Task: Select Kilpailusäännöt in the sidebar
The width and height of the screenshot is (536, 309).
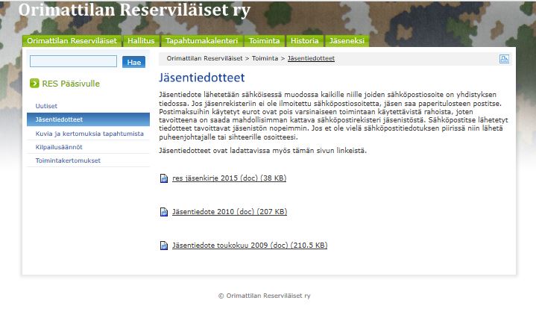Action: 58,147
